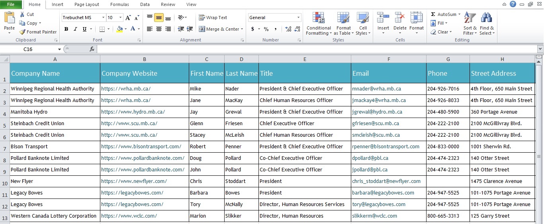The height and width of the screenshot is (224, 546).
Task: Click email chris_stoddart@newflyer.com
Action: coord(386,181)
